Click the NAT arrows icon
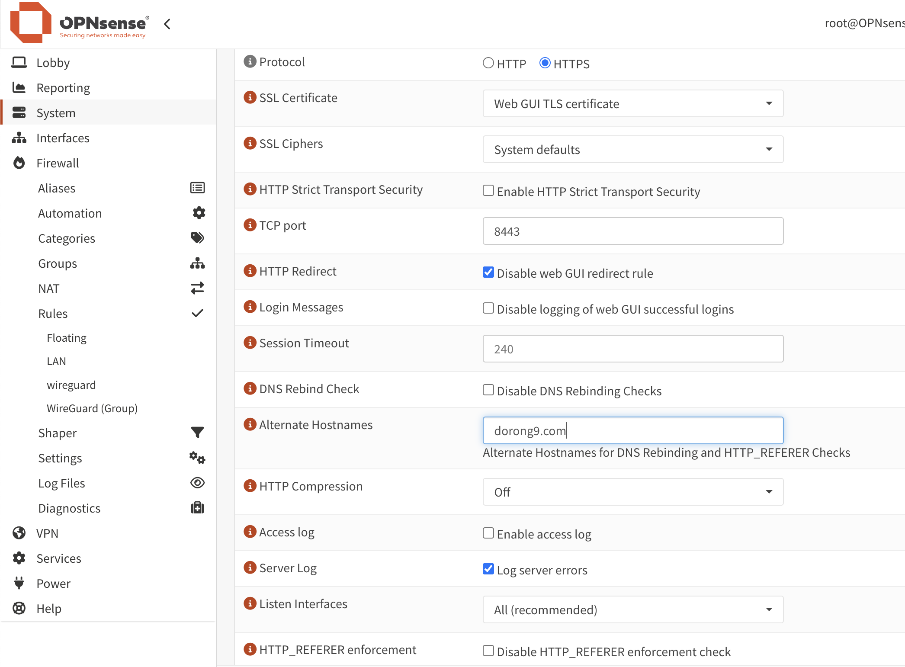This screenshot has height=667, width=905. point(197,288)
